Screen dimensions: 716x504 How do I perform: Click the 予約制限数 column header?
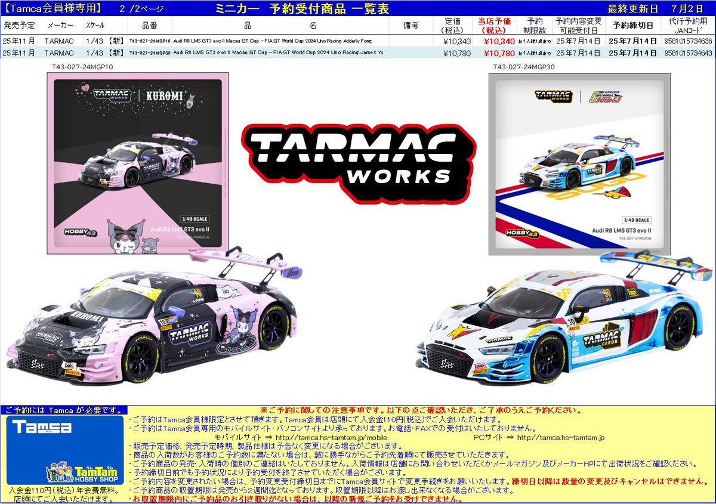(x=535, y=26)
